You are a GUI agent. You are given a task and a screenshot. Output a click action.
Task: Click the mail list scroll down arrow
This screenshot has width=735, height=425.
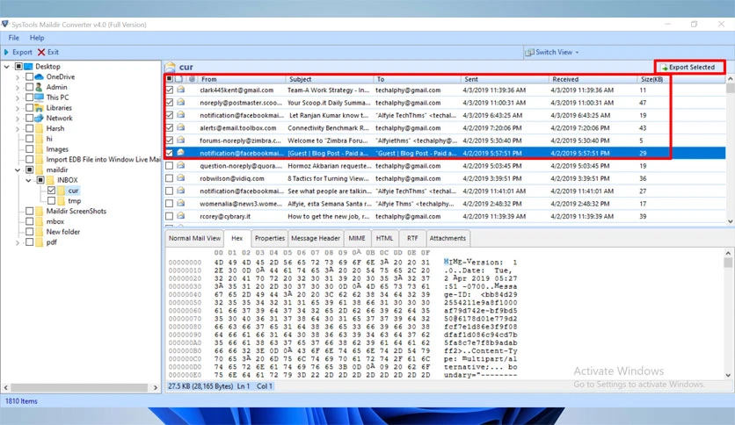pyautogui.click(x=730, y=221)
